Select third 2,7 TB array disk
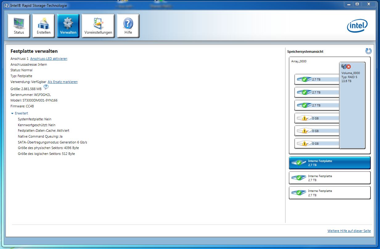 click(x=317, y=105)
